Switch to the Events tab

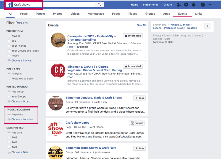[x=183, y=14]
